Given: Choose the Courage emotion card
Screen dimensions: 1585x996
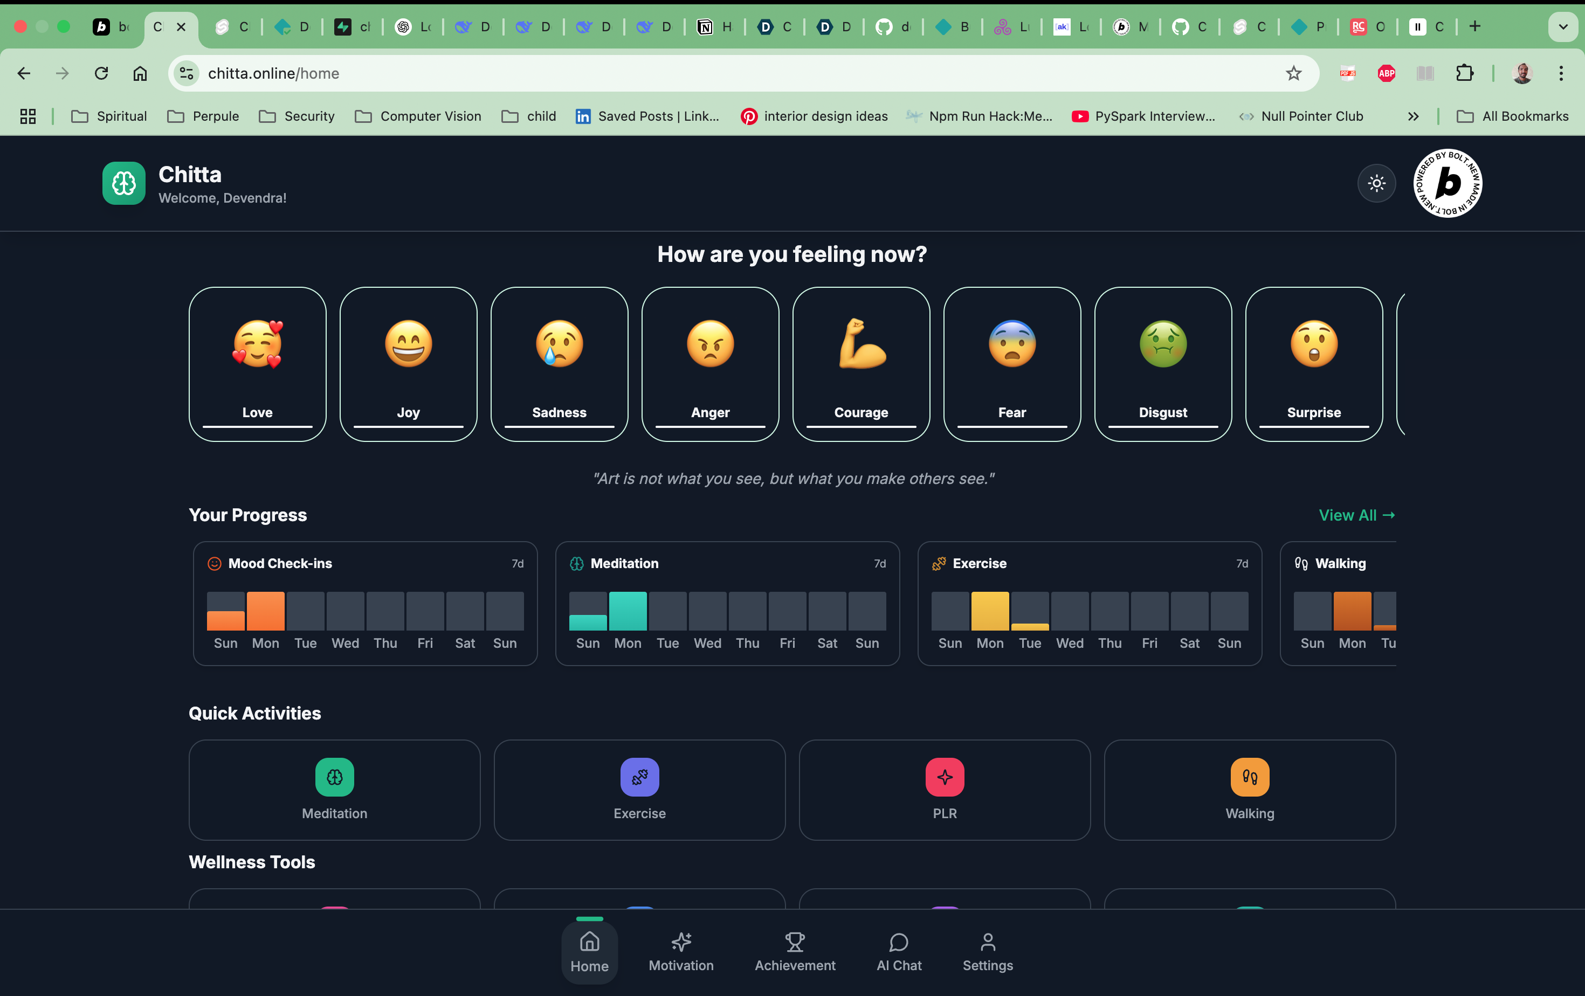Looking at the screenshot, I should pos(861,364).
